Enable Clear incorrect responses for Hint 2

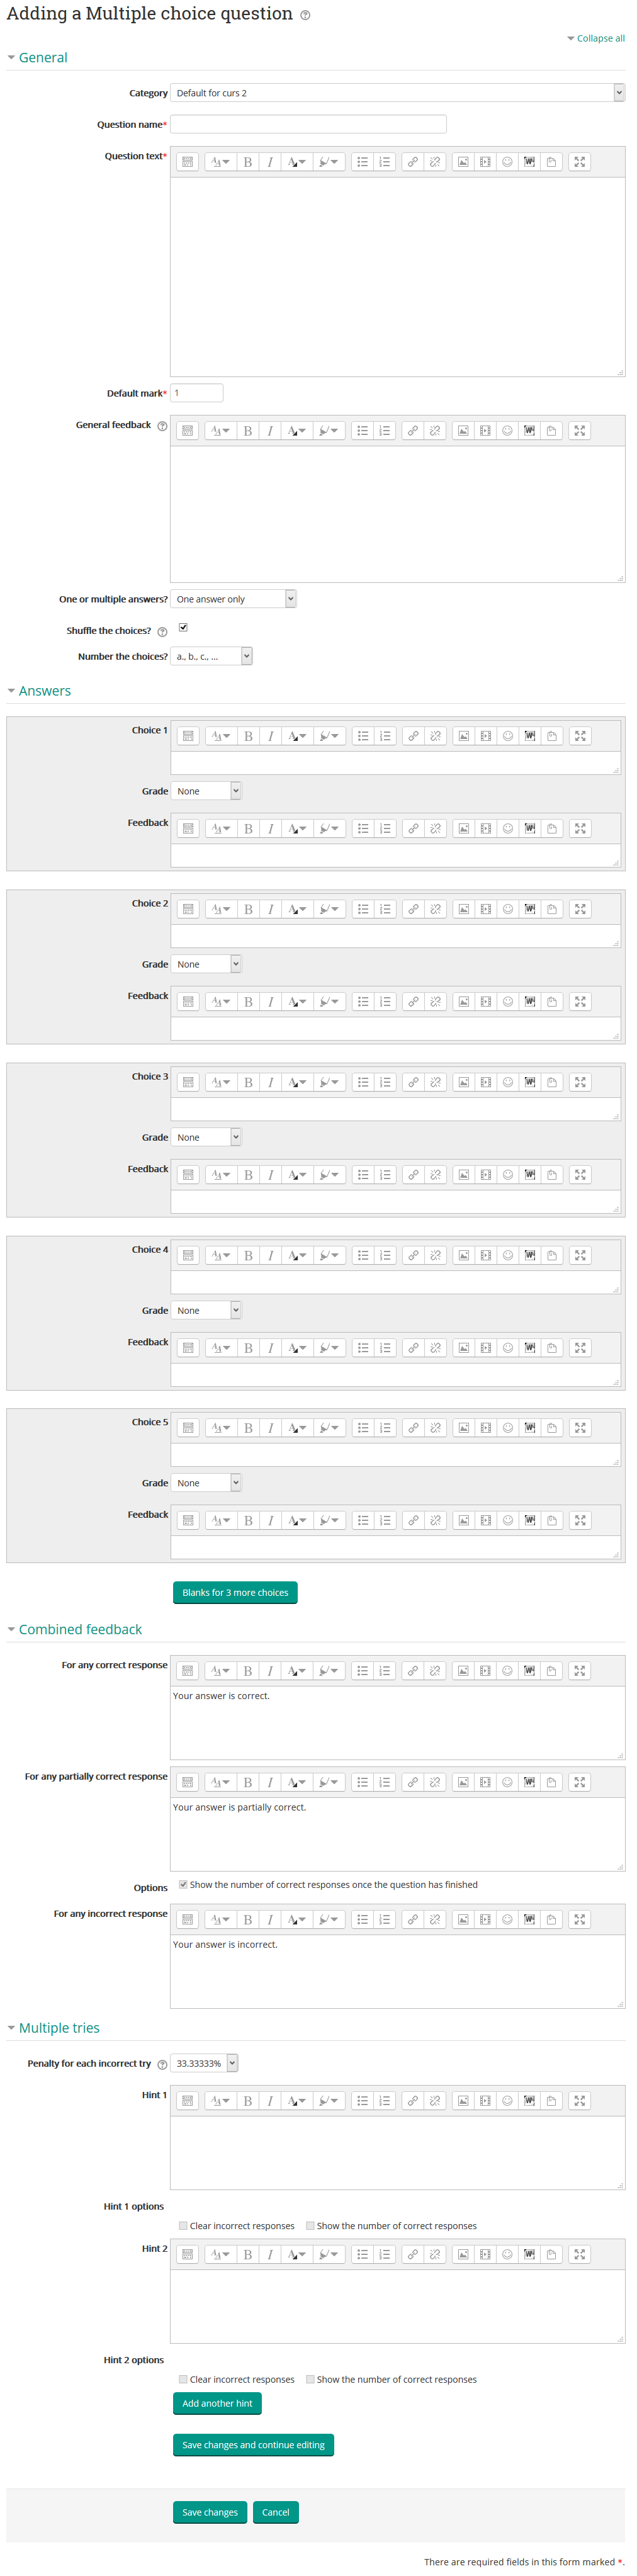(183, 2379)
